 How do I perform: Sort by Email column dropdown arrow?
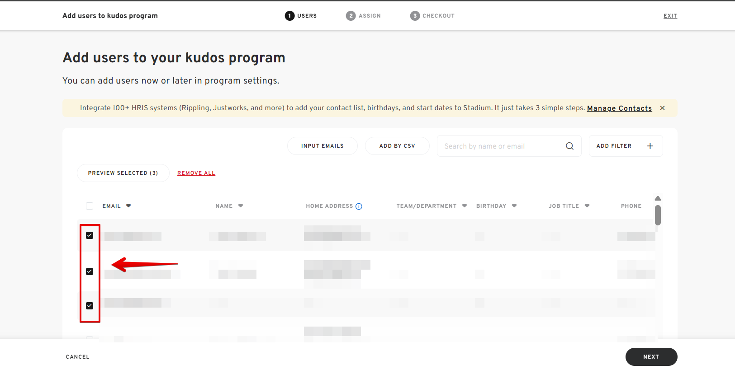[128, 206]
